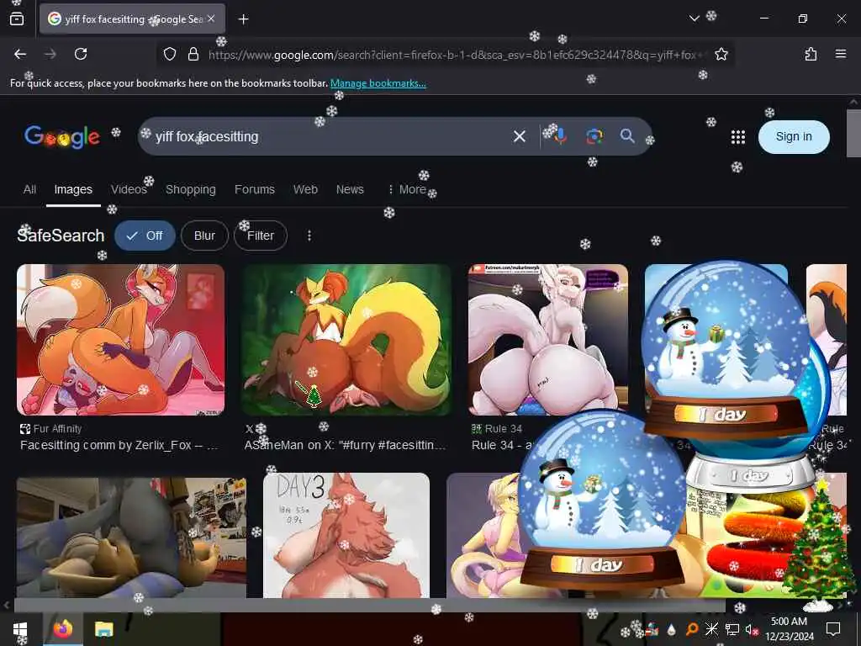Open File Explorer from the taskbar
861x646 pixels.
103,629
